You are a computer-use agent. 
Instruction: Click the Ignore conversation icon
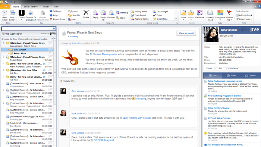tap(69, 11)
